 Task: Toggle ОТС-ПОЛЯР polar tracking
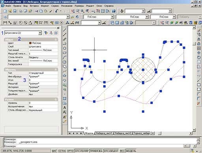click(82, 151)
